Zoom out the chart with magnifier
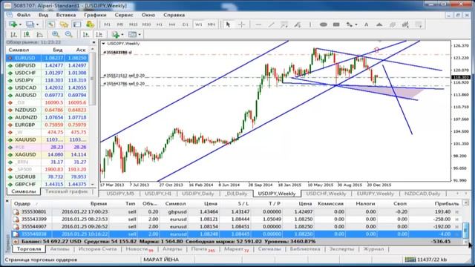 [x=69, y=34]
